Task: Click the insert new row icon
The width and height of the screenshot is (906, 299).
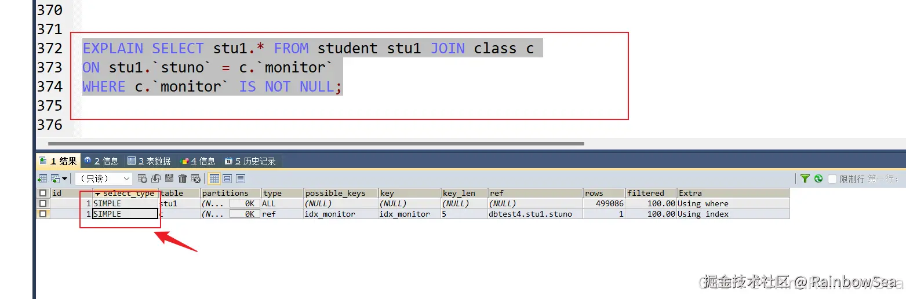Action: 143,178
